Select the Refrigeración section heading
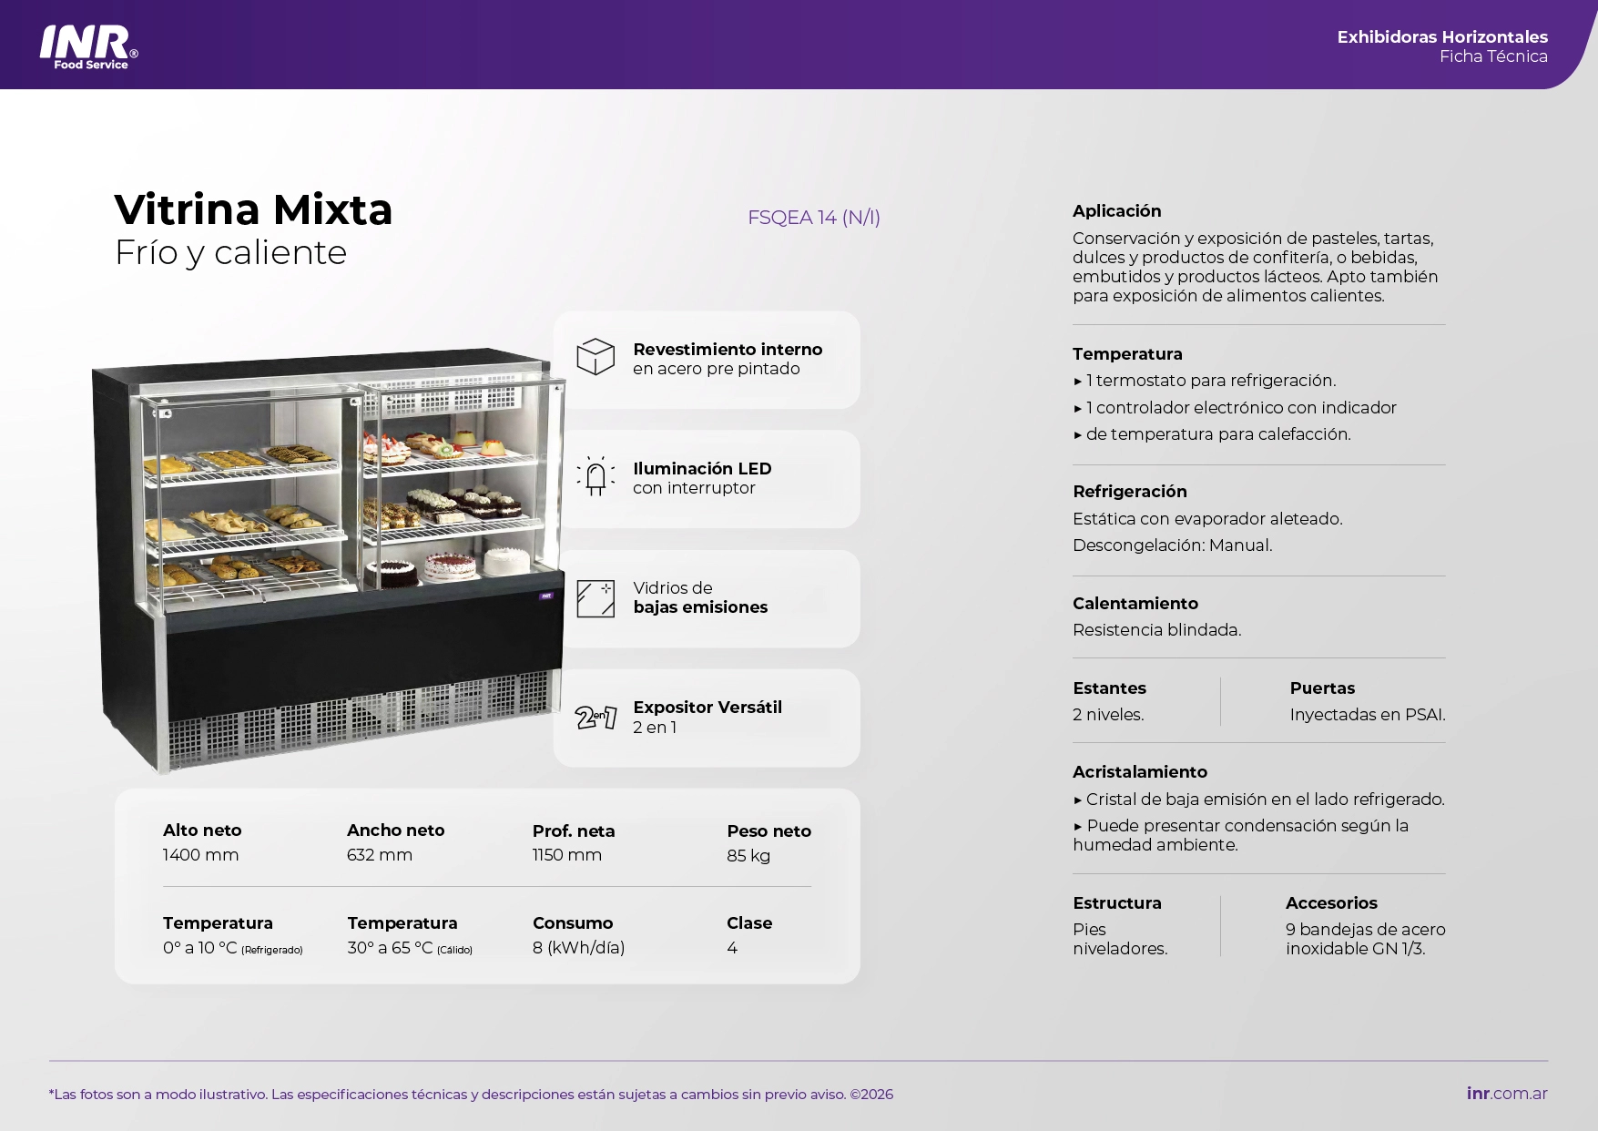The height and width of the screenshot is (1131, 1598). (x=1129, y=492)
